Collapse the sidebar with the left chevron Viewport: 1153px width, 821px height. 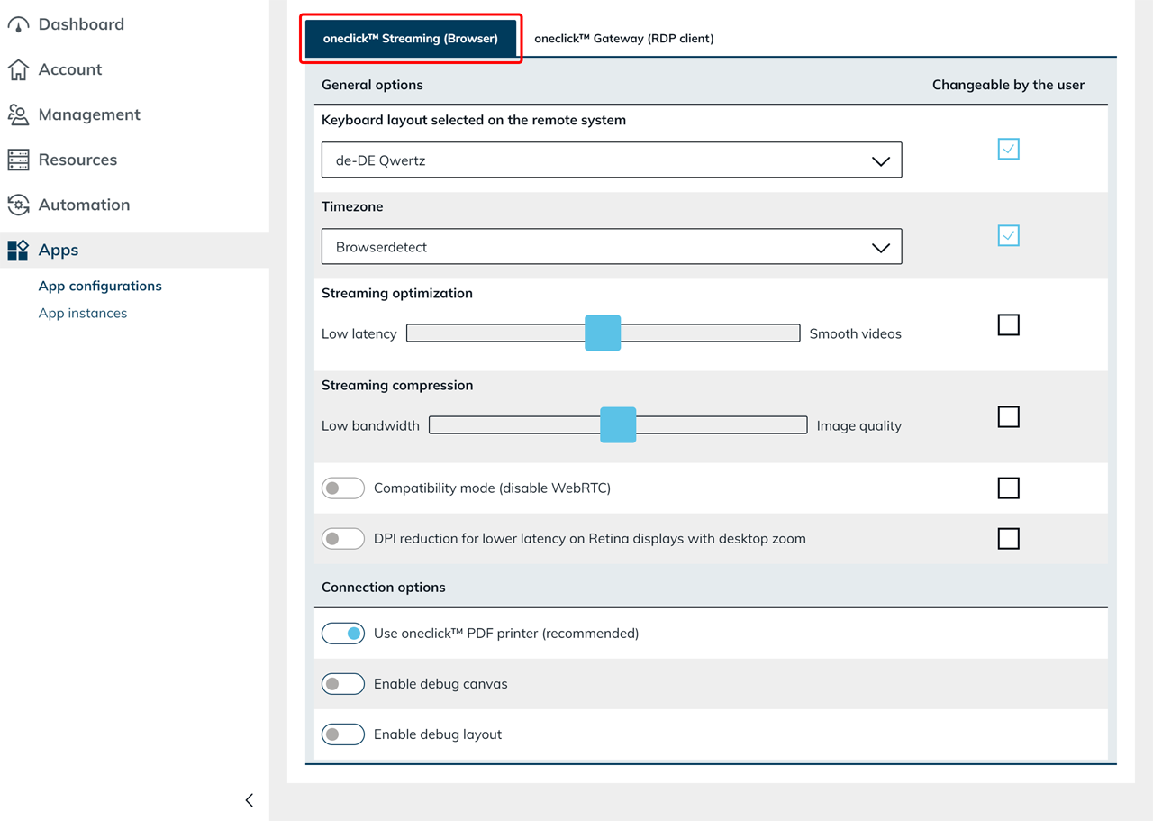coord(250,799)
